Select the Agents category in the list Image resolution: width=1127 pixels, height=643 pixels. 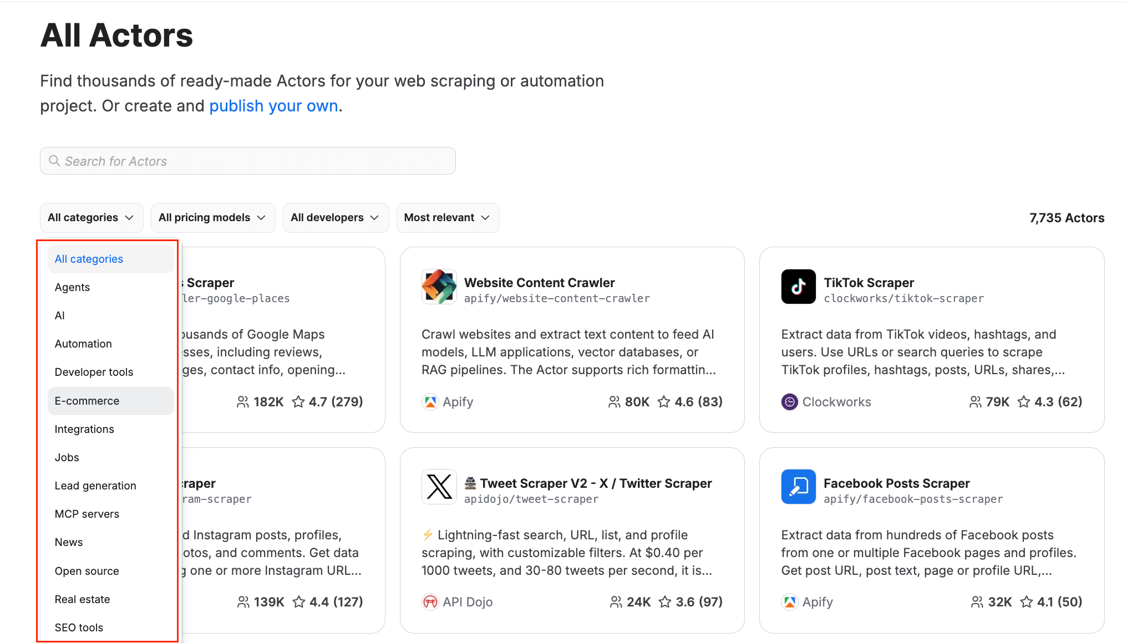[72, 287]
